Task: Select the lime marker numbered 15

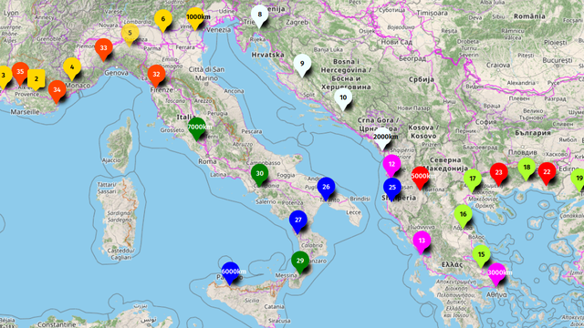Action: click(481, 256)
